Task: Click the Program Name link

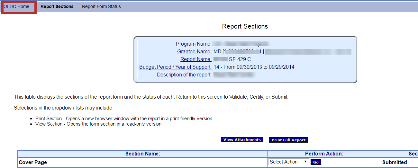Action: point(194,44)
